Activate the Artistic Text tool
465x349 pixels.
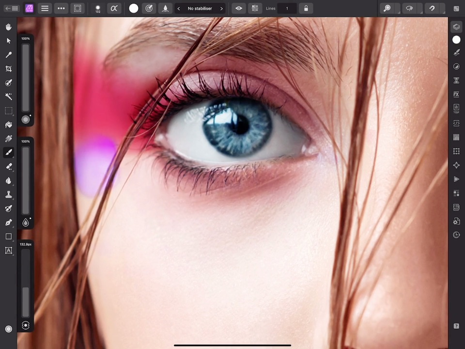point(8,251)
